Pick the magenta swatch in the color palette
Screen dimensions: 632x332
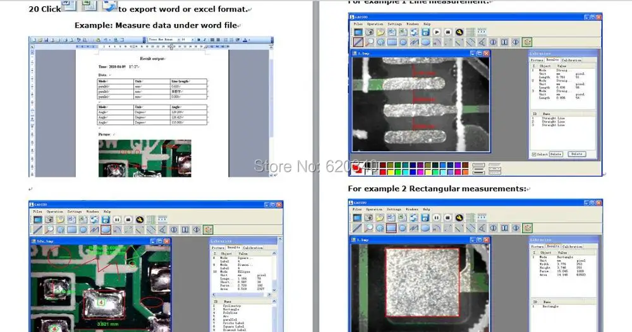pyautogui.click(x=420, y=172)
